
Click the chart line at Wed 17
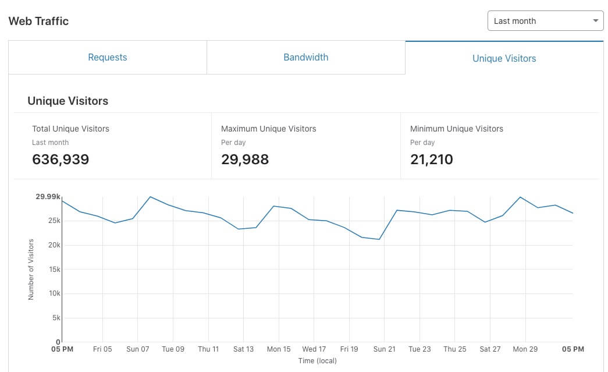click(x=314, y=221)
